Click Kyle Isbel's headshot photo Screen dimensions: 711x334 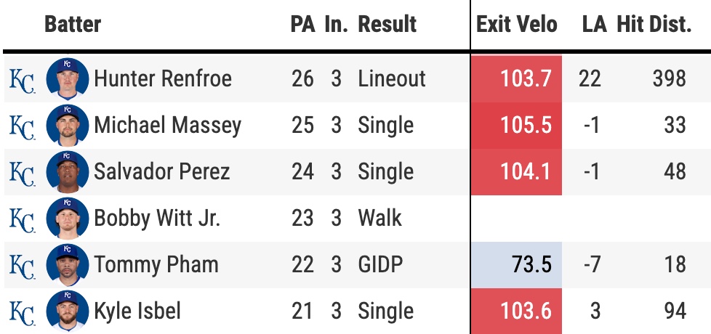[67, 311]
